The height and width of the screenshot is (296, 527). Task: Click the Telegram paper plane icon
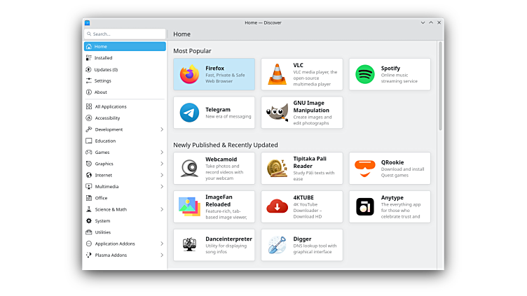pyautogui.click(x=189, y=113)
